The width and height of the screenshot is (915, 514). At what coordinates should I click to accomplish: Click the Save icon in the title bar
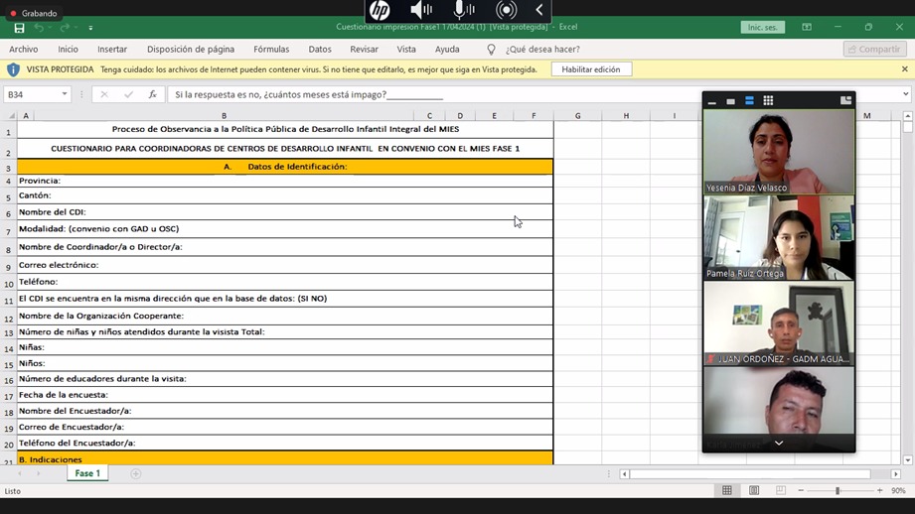click(x=19, y=28)
